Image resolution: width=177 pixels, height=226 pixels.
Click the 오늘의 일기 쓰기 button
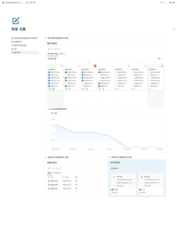55,168
